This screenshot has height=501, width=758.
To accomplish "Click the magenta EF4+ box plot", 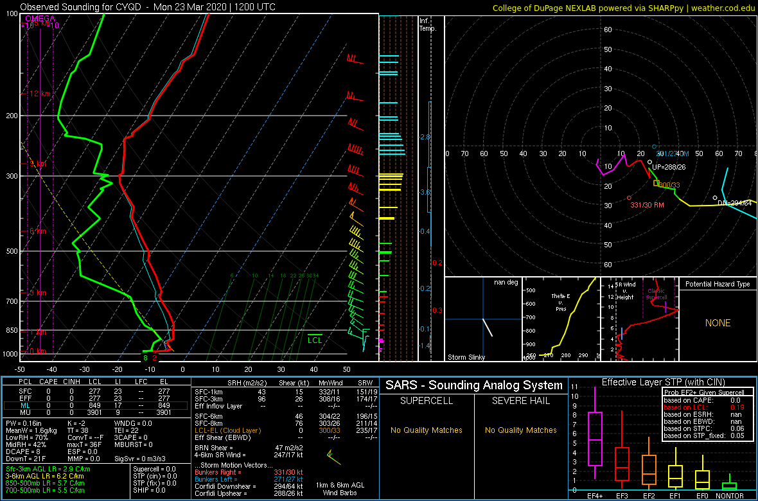I will (x=594, y=438).
